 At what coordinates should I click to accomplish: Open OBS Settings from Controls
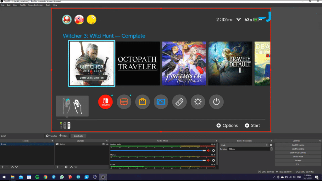tap(298, 161)
